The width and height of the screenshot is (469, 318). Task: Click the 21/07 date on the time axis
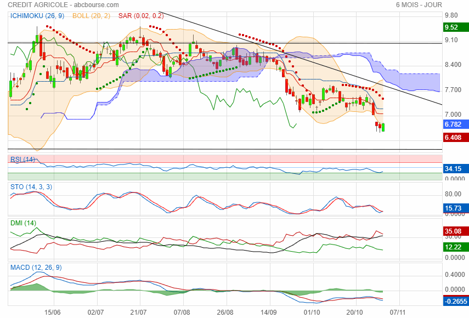pyautogui.click(x=138, y=313)
